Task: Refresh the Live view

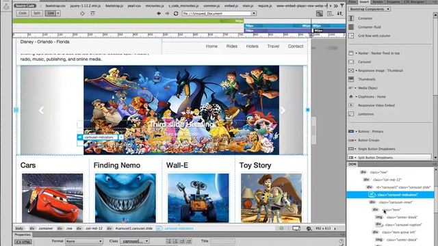Action: click(x=176, y=13)
